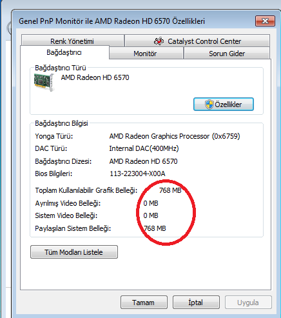Select the Ayrılmış Video Belleği 0 MB value
The width and height of the screenshot is (281, 318).
(151, 203)
